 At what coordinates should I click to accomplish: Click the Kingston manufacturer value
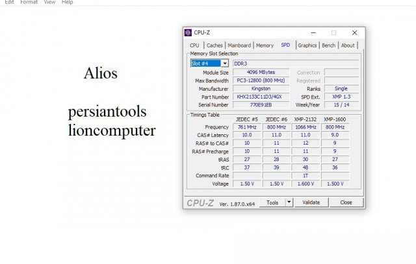(x=261, y=88)
